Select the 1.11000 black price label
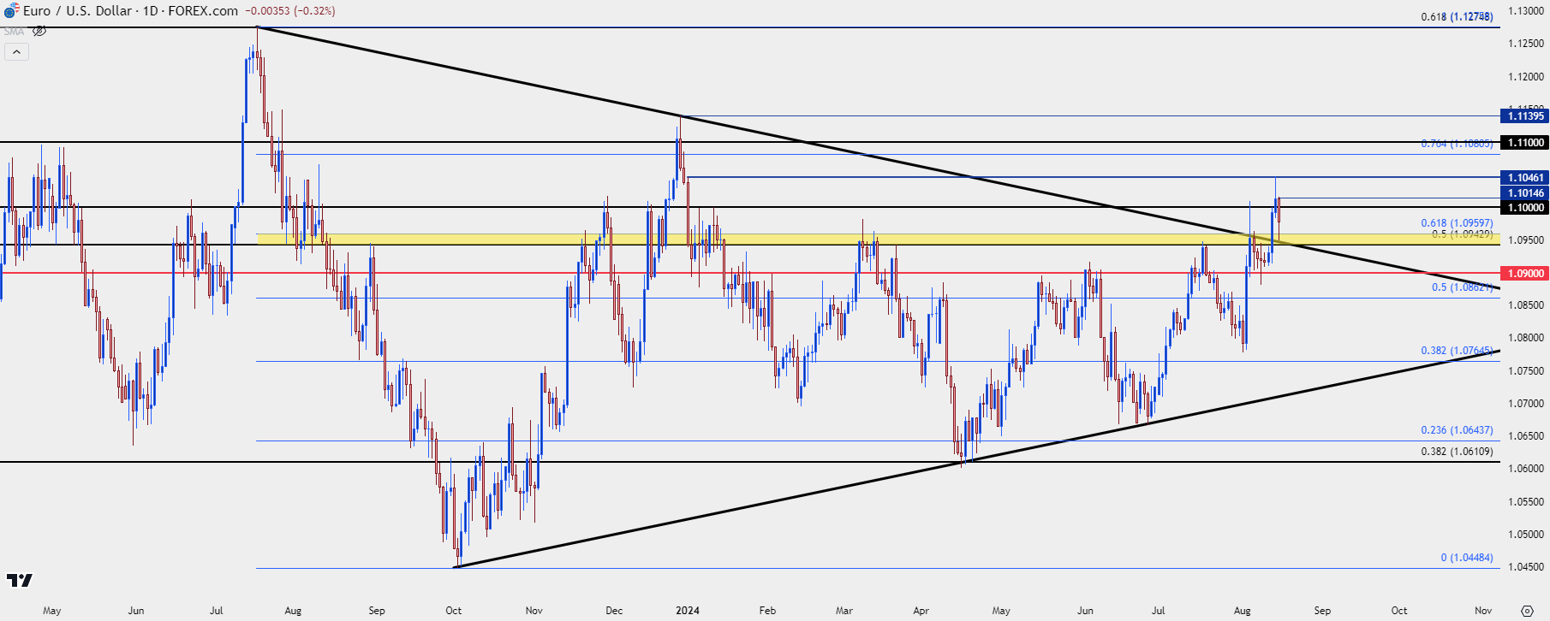Image resolution: width=1550 pixels, height=621 pixels. coord(1526,143)
